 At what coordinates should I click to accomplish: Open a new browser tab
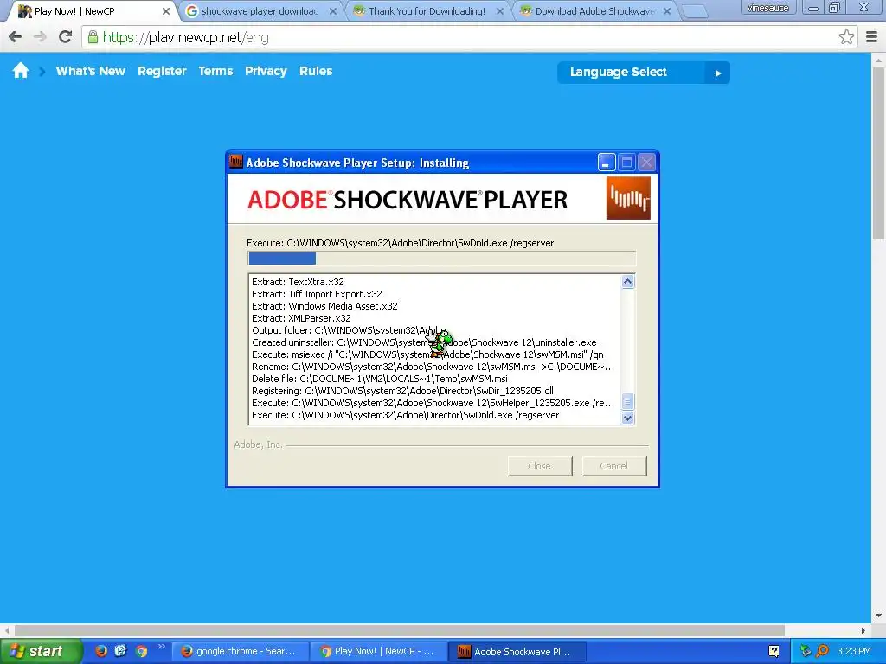695,11
